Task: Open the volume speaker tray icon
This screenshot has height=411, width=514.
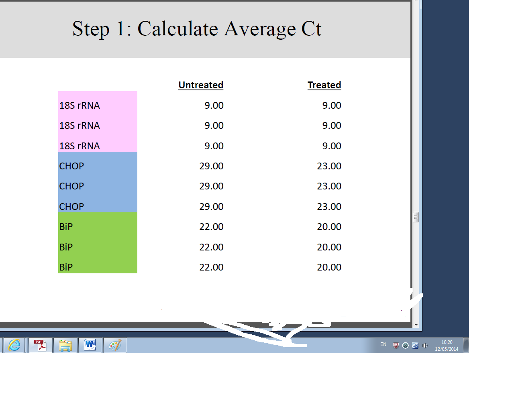Action: (425, 346)
